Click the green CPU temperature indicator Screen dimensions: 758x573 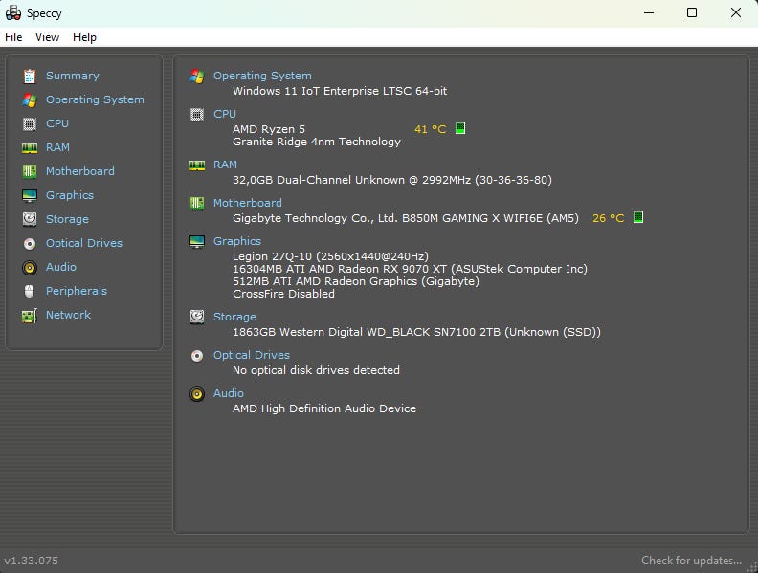[460, 128]
